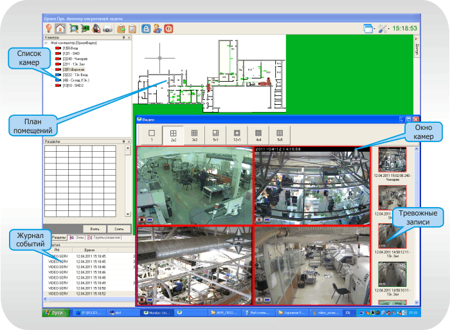
Task: Click the dome camera toolbar icon
Action: point(108,29)
